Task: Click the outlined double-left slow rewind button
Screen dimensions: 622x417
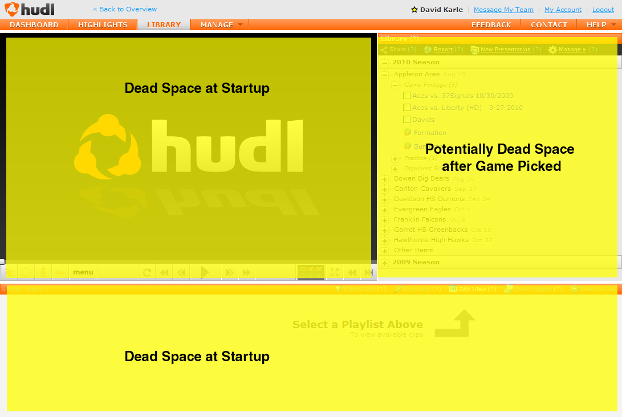Action: pyautogui.click(x=182, y=272)
